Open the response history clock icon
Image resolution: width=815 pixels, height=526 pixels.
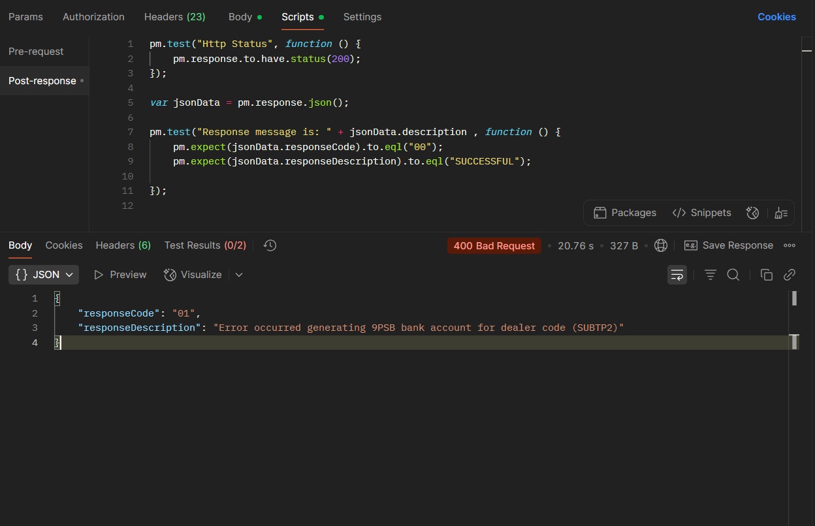pyautogui.click(x=270, y=245)
